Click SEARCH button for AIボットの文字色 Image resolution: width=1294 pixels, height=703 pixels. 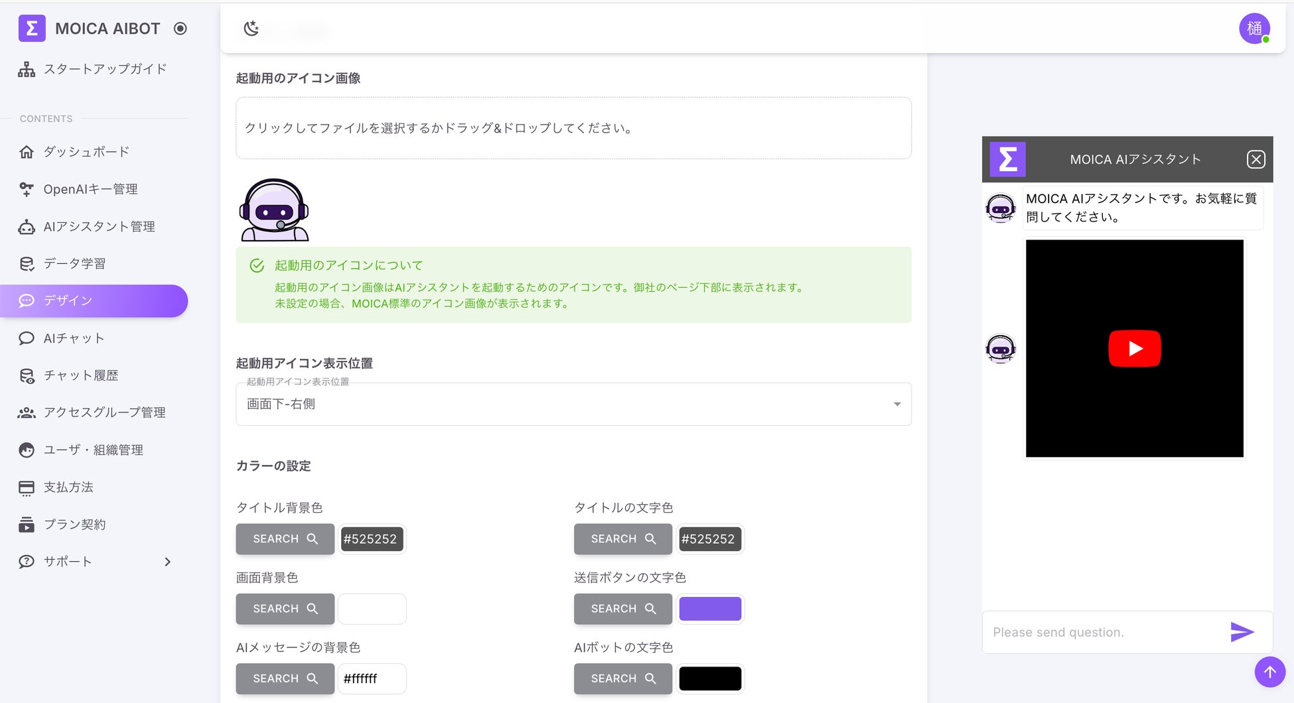click(622, 678)
